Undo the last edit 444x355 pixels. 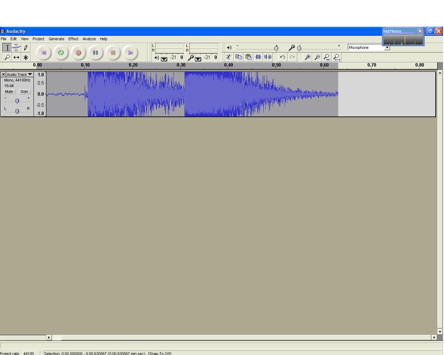282,57
